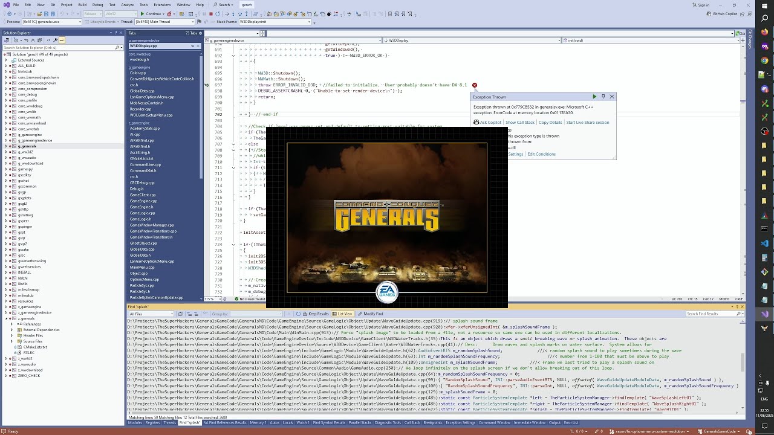774x435 pixels.
Task: Click the Navigate Backward arrow icon
Action: click(x=9, y=13)
